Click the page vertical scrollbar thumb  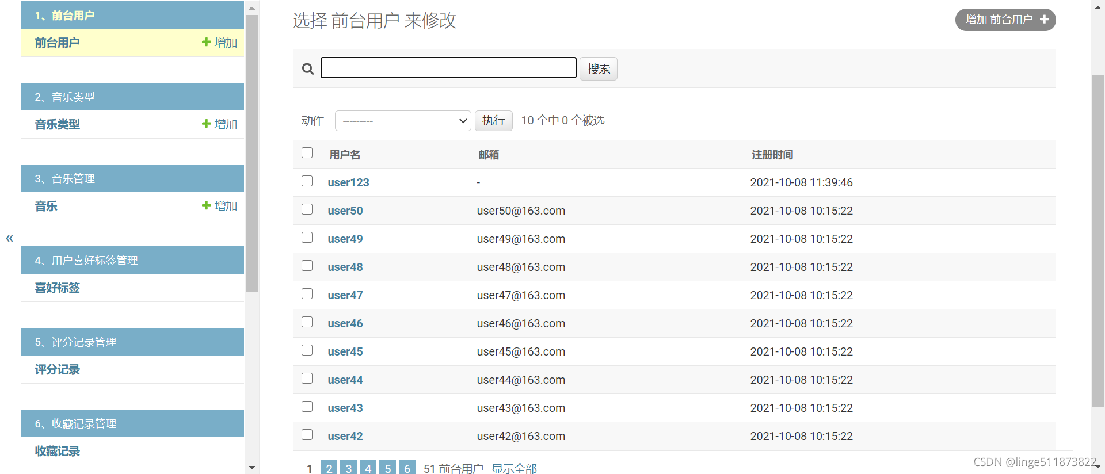[1098, 242]
